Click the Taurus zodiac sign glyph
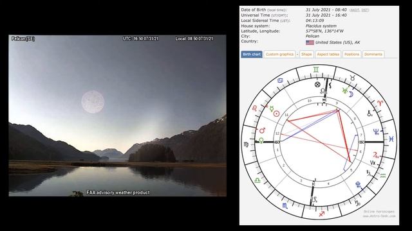Viewport: 412px width, 231px height. click(353, 78)
